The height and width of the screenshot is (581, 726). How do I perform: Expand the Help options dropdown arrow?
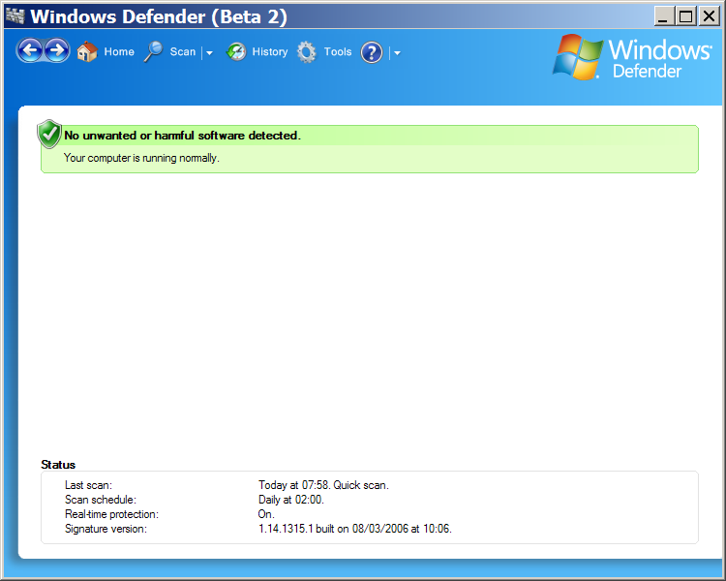(397, 53)
